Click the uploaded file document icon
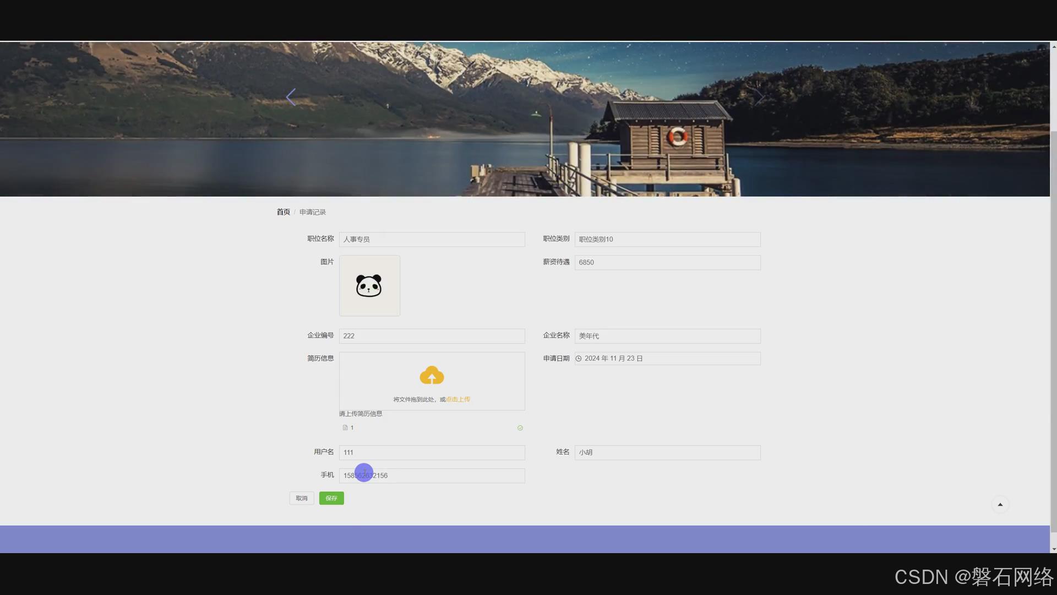This screenshot has width=1057, height=595. click(x=345, y=428)
